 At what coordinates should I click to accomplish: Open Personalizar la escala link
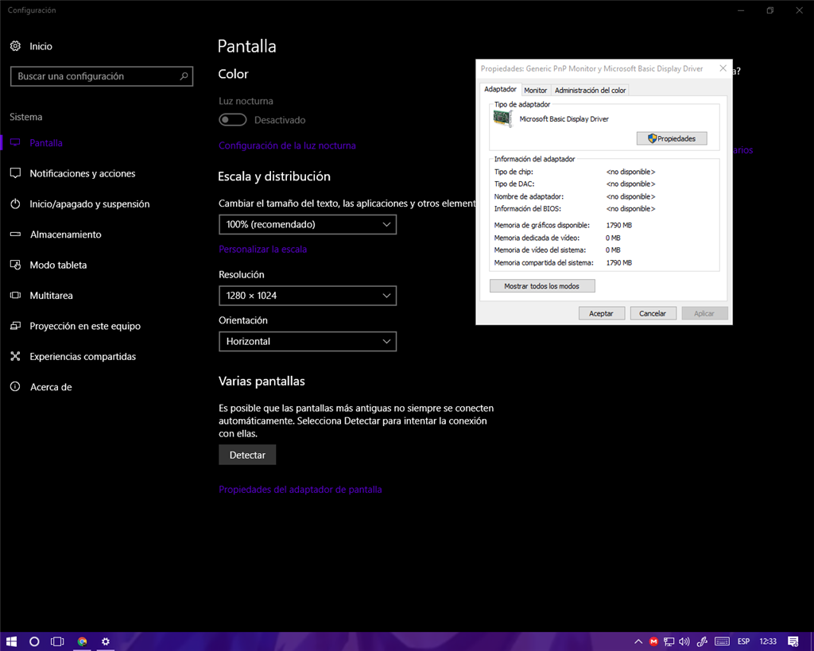point(262,249)
